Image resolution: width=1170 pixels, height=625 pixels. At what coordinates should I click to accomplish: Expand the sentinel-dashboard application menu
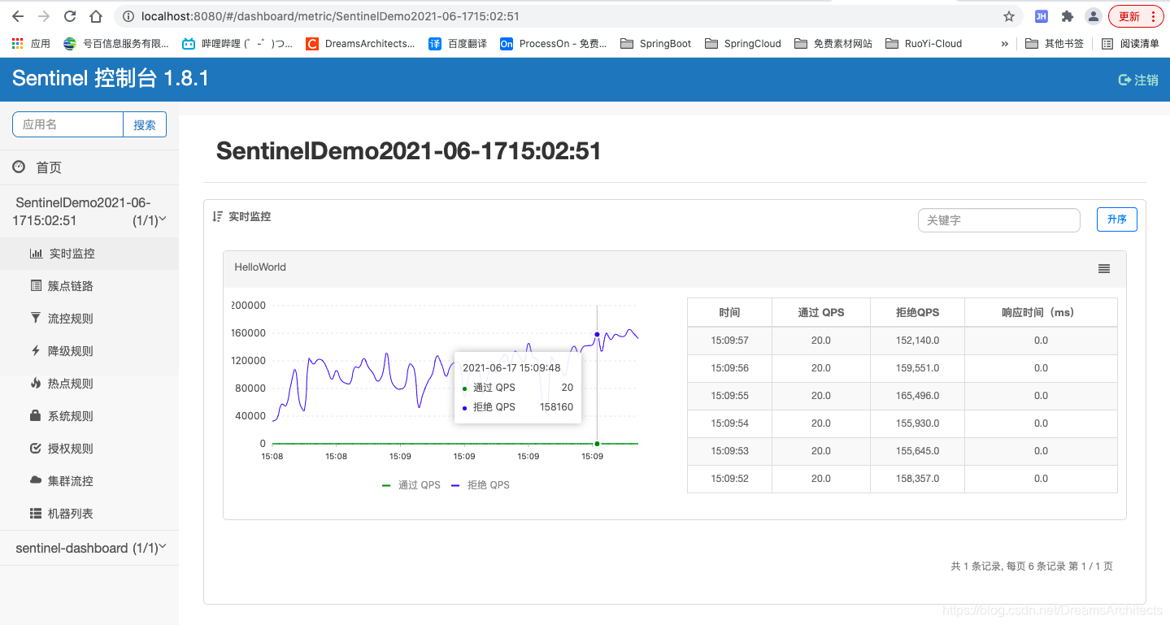click(89, 548)
